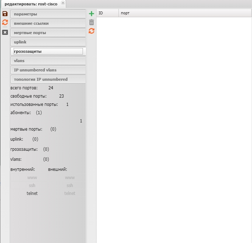Click the black X cancel icon

pos(5,32)
